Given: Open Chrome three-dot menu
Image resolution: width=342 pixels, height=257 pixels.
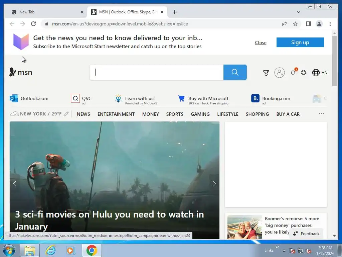Looking at the screenshot, I should pyautogui.click(x=330, y=24).
